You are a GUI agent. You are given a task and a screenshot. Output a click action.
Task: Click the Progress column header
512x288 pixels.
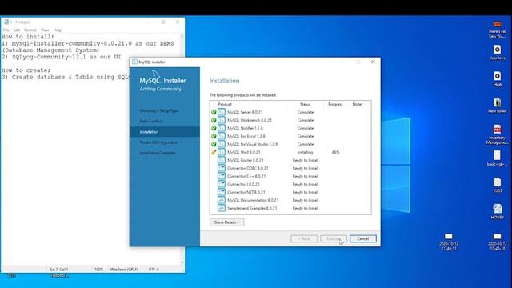point(335,104)
